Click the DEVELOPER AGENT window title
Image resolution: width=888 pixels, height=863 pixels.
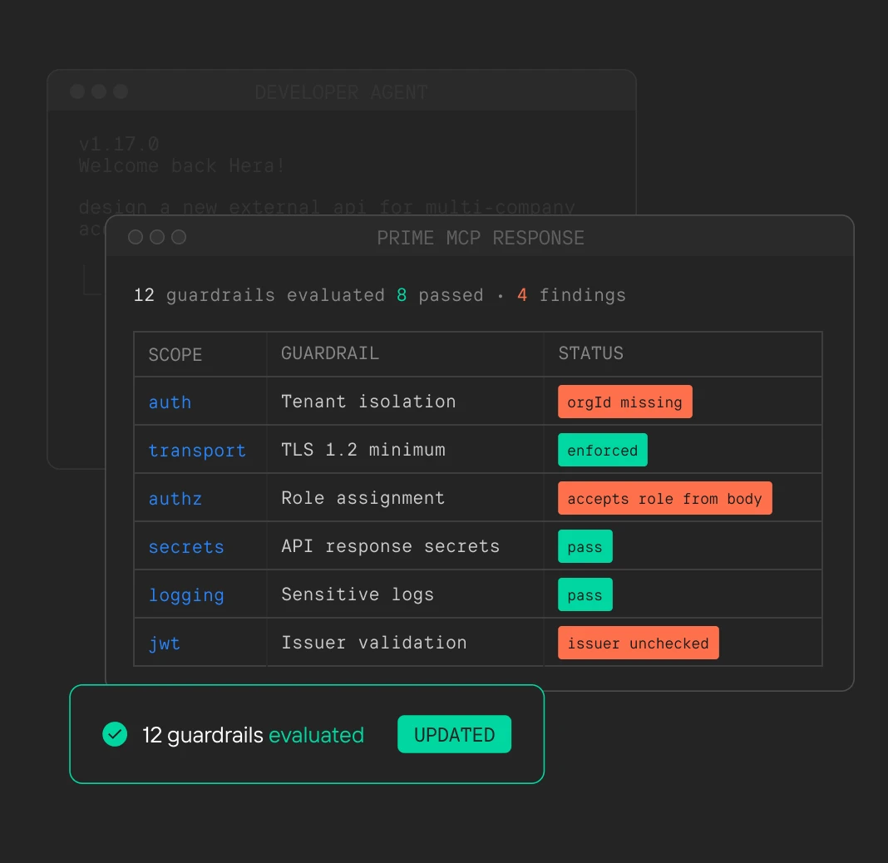(x=341, y=92)
